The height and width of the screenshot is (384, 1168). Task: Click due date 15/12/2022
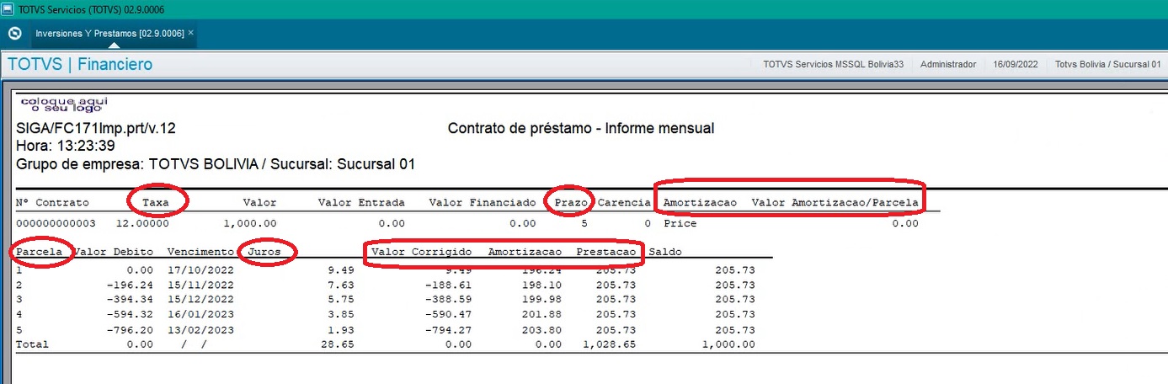tap(200, 300)
